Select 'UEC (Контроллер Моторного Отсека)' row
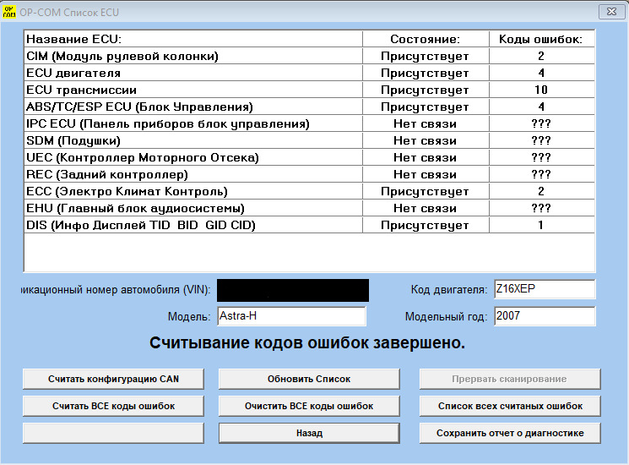629x465 pixels. click(309, 157)
